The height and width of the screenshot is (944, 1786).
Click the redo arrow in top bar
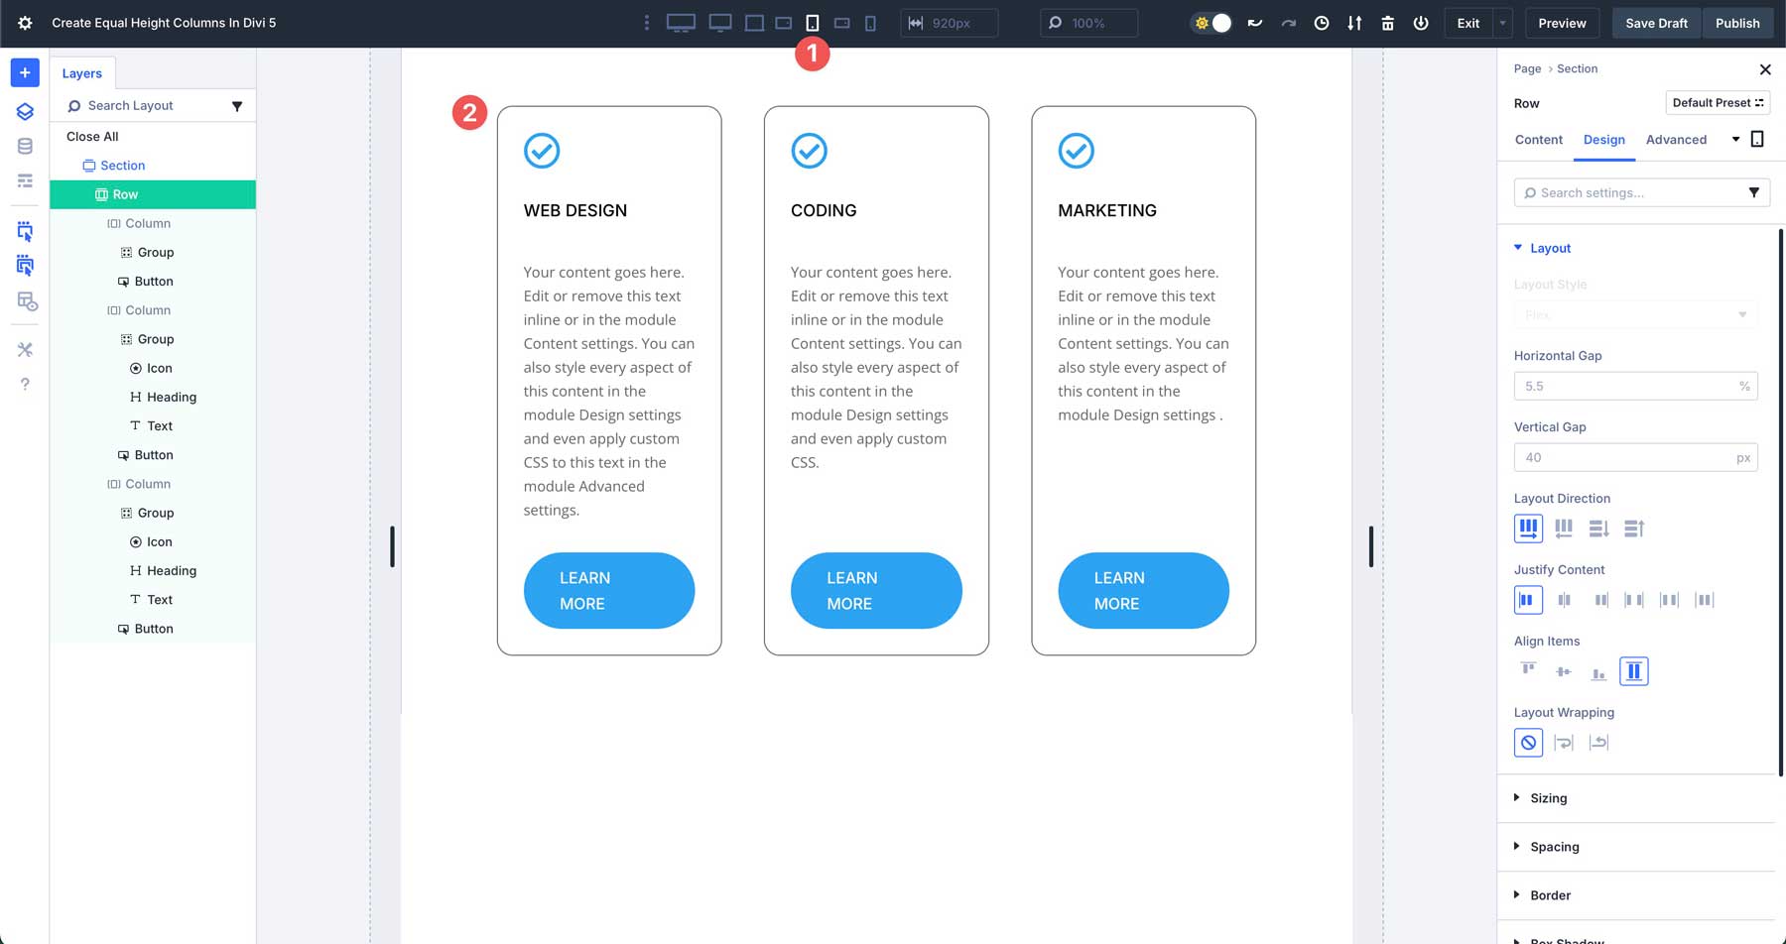tap(1288, 23)
